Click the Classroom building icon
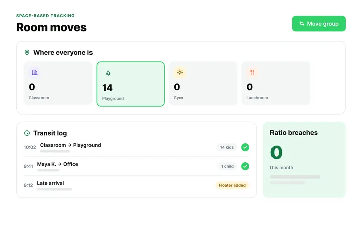This screenshot has height=226, width=362. 35,72
